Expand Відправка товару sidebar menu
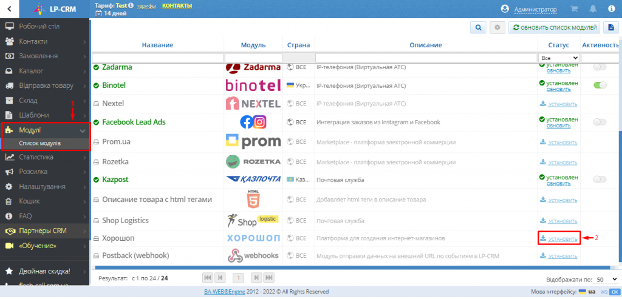Viewport: 622px width, 299px height. 45,86
